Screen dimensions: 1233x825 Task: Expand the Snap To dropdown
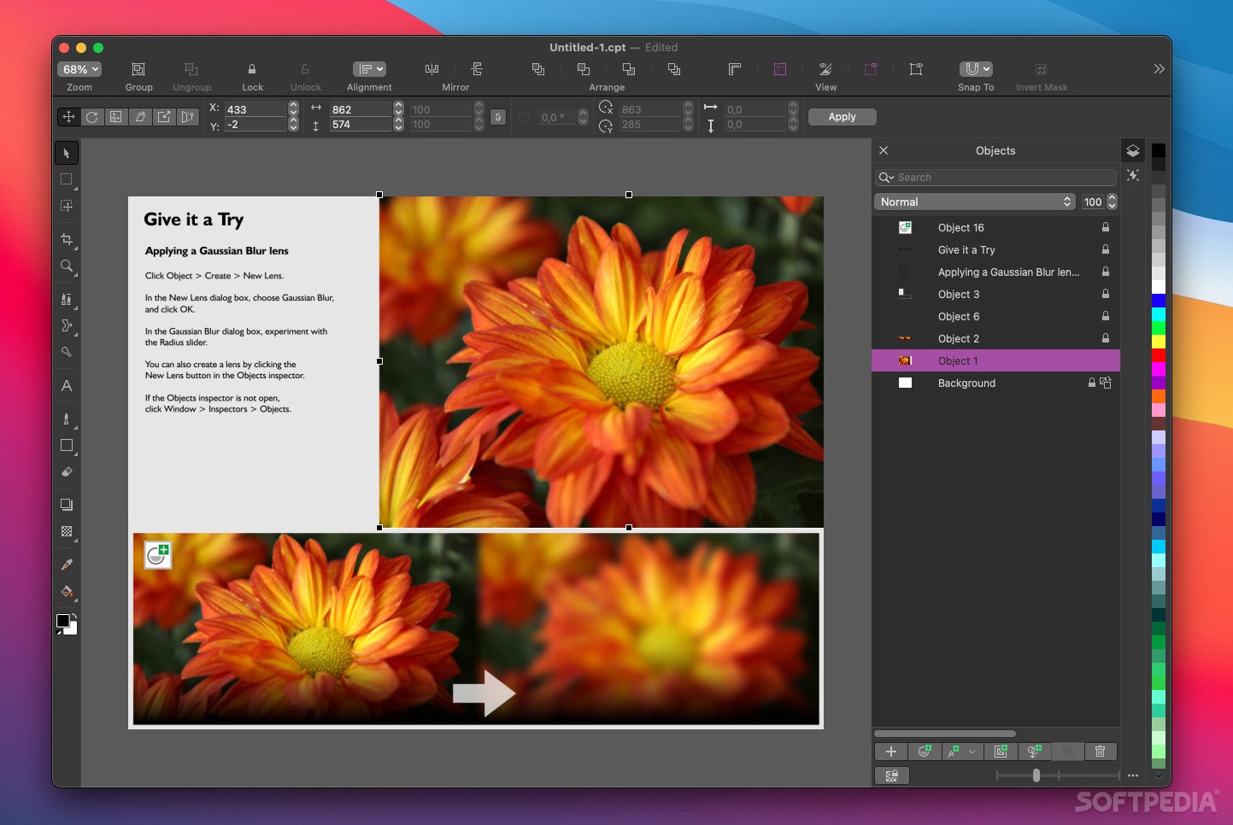[x=975, y=69]
